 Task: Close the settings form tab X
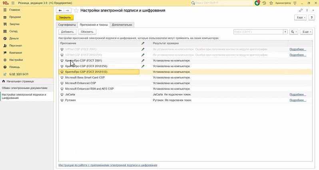(x=313, y=10)
